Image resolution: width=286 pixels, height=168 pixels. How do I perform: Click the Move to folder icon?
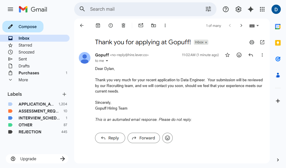[154, 25]
